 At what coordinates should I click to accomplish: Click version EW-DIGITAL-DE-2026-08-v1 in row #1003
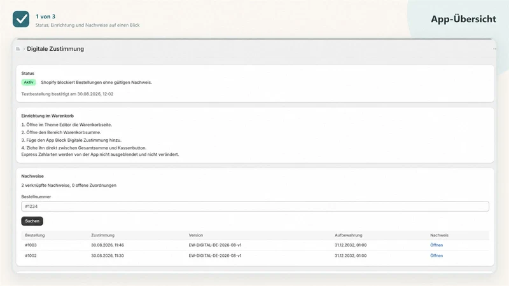pos(215,245)
